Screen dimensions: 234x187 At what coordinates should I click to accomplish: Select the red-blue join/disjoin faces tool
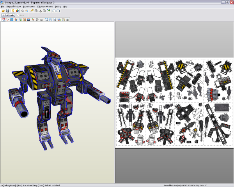pyautogui.click(x=16, y=20)
